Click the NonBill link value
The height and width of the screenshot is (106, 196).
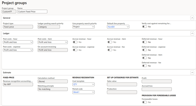[x=111, y=27]
